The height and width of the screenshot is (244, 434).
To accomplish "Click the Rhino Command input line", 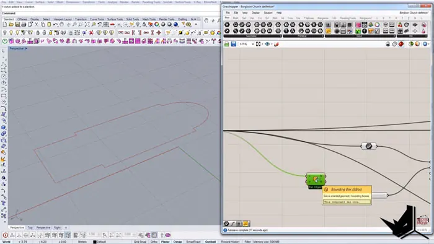I will pos(111,13).
